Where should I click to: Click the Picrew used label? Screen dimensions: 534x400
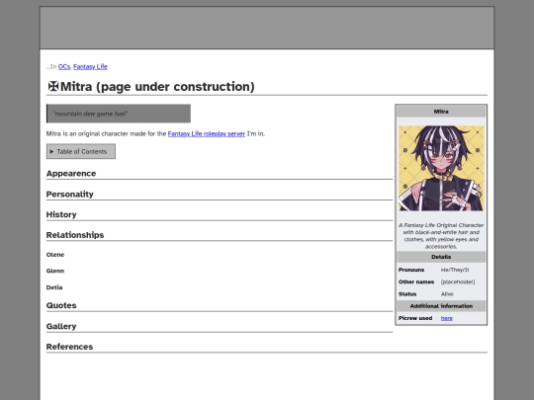click(x=415, y=318)
